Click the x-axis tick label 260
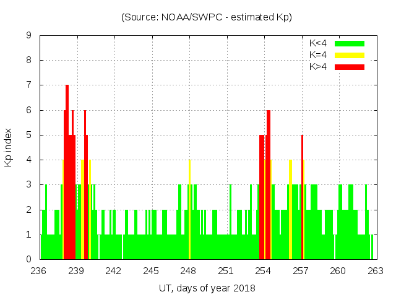 [338, 271]
